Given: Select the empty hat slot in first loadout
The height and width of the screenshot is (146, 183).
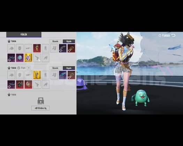Looking at the screenshot, I should point(11,48).
